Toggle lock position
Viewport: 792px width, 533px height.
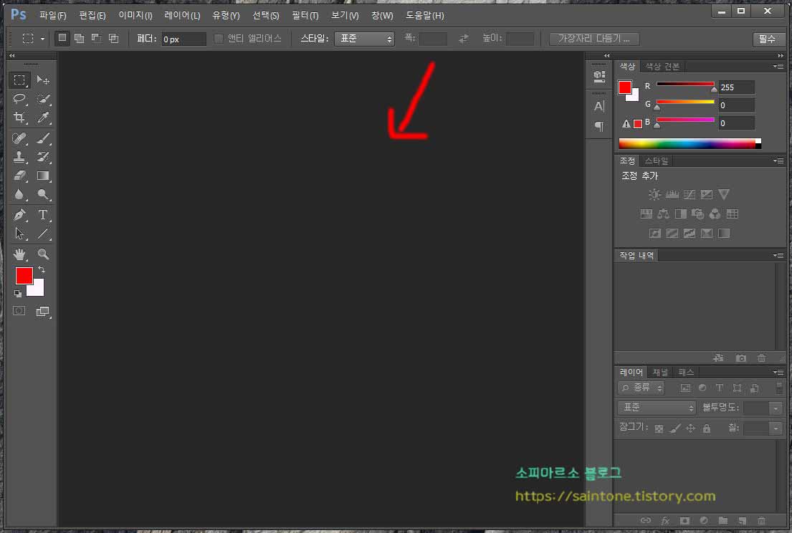click(690, 428)
